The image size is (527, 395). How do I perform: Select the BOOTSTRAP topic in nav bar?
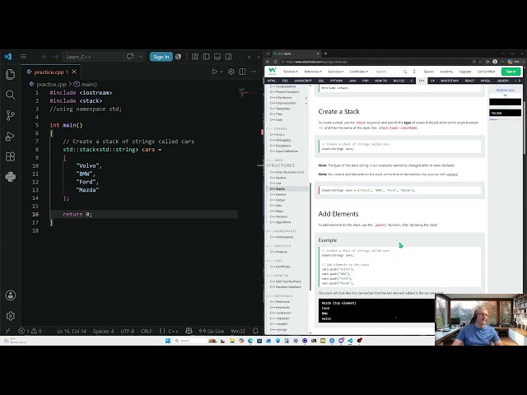click(450, 81)
